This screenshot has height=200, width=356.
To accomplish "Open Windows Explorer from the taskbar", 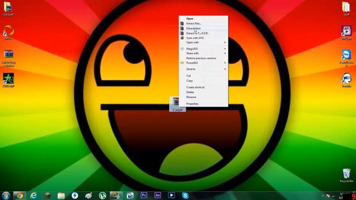I will pyautogui.click(x=61, y=196).
